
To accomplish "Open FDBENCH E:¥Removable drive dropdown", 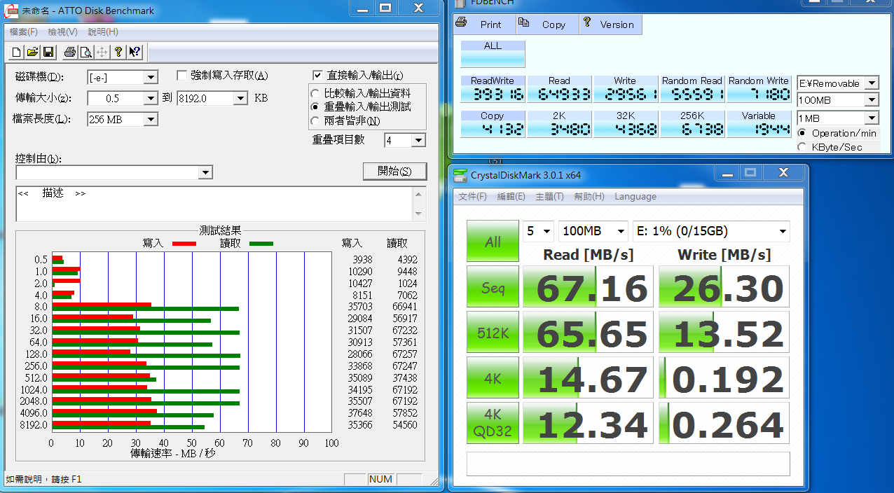I will 871,83.
